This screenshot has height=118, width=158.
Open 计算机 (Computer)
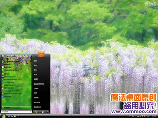click(36, 88)
